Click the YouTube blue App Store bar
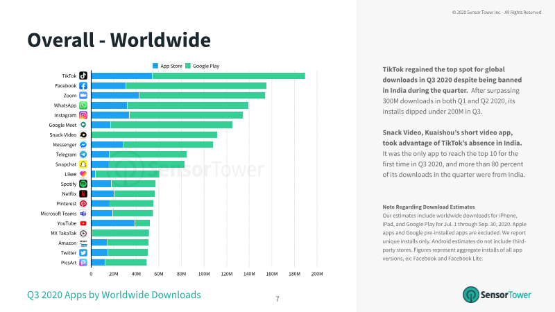The image size is (555, 312). click(113, 223)
